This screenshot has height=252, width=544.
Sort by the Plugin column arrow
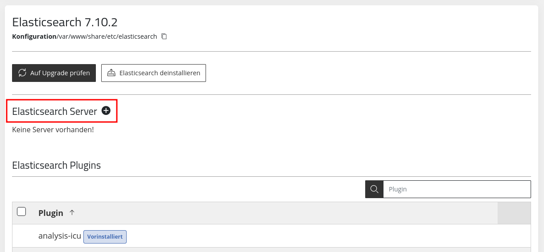[72, 213]
